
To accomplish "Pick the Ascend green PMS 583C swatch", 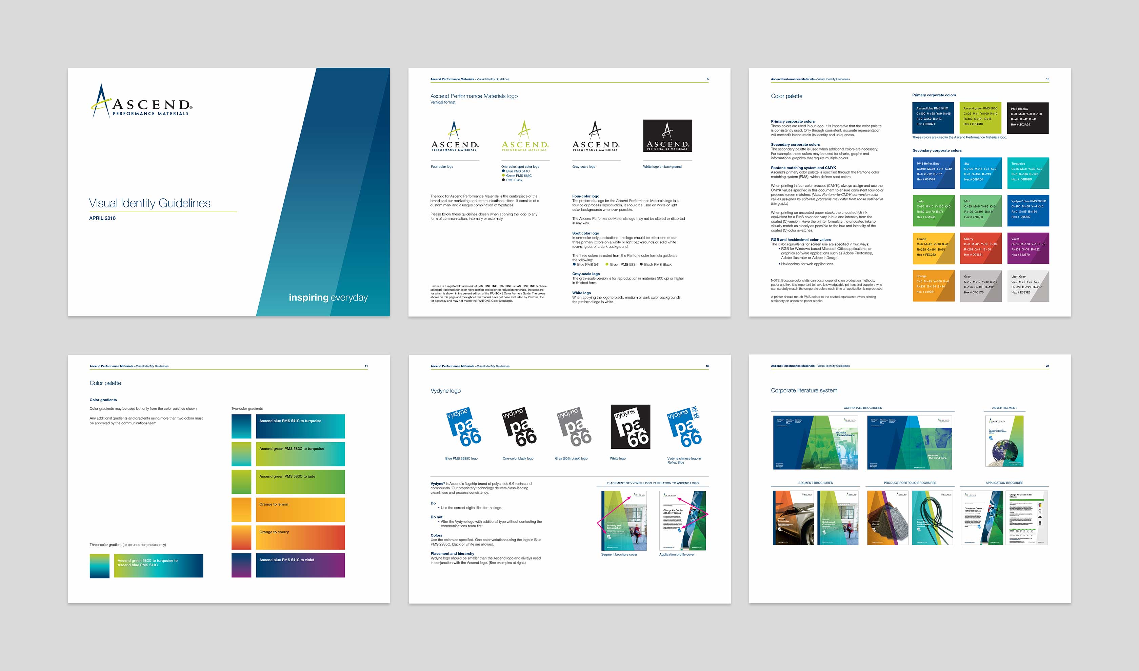I will point(980,118).
